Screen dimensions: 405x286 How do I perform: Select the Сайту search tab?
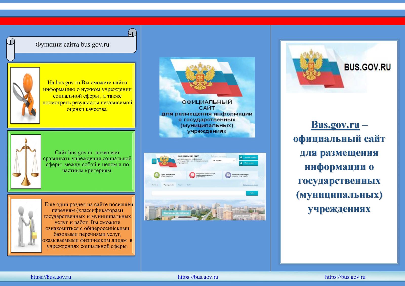point(189,185)
